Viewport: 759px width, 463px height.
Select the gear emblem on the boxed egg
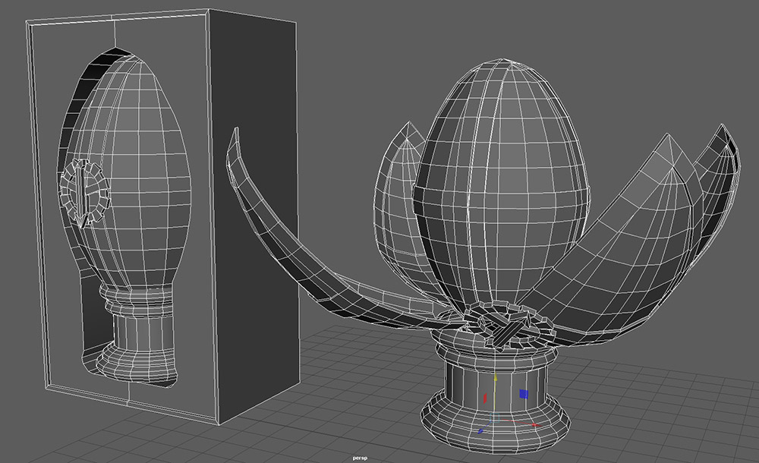[x=85, y=193]
